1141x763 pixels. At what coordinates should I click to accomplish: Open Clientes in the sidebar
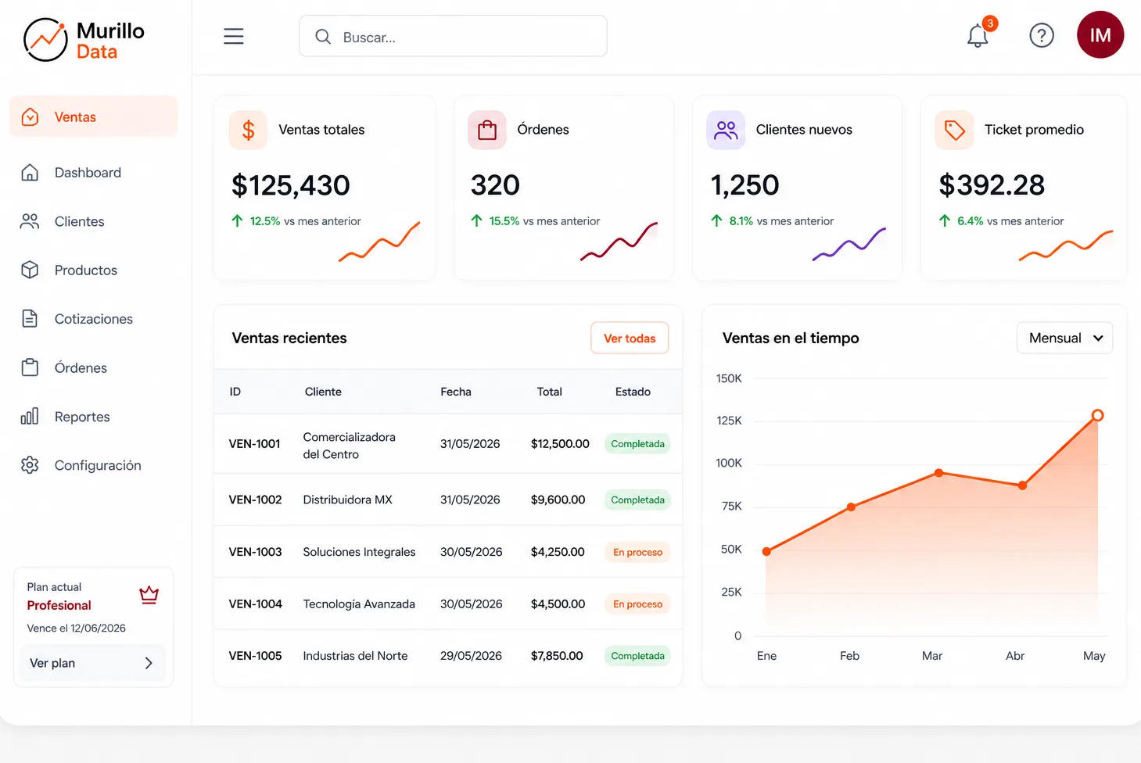79,221
